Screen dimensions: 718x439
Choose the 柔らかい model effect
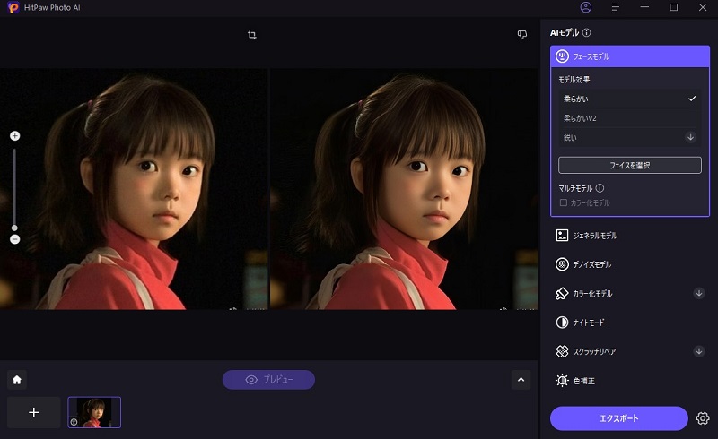630,99
